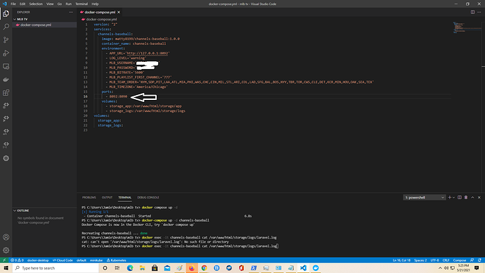The width and height of the screenshot is (485, 273).
Task: Open the Extensions view
Action: click(6, 93)
